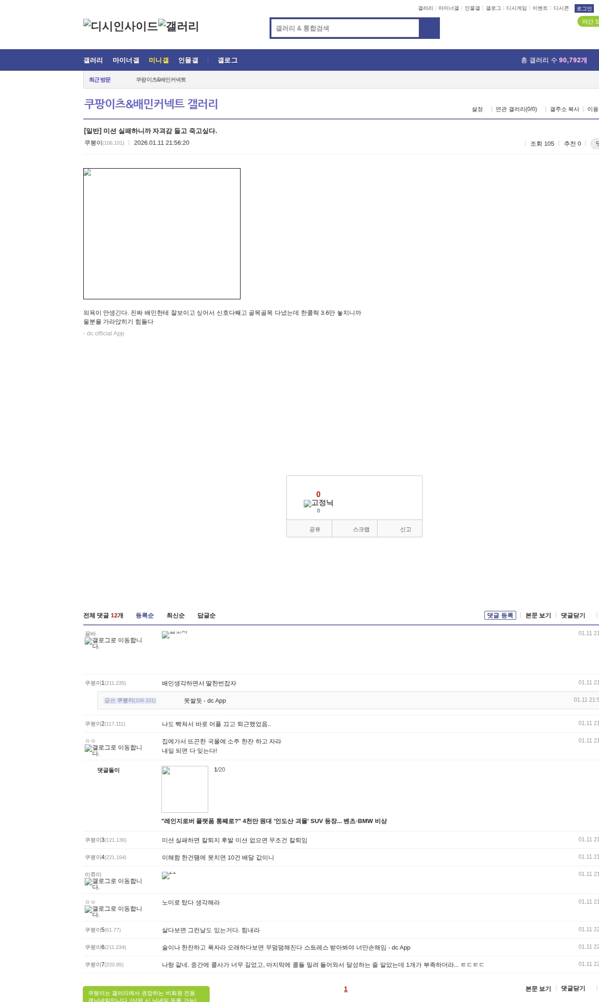599x1002 pixels.
Task: Open 이쥬미's 갤로그 icon
Action: (113, 884)
